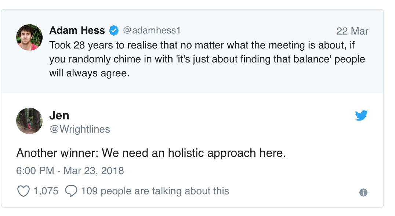Click the '22 Mar' date link
Screen dimensions: 395x216
(x=352, y=31)
